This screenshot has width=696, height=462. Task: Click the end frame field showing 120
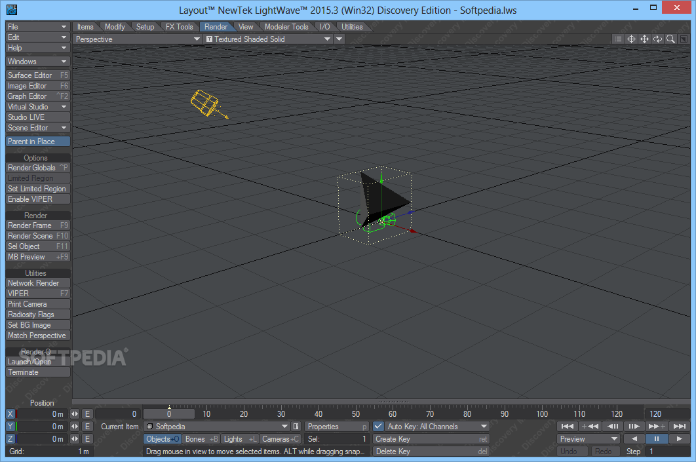(667, 414)
